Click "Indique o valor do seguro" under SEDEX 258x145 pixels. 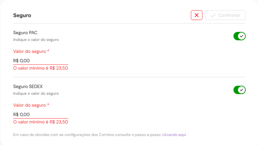(36, 93)
